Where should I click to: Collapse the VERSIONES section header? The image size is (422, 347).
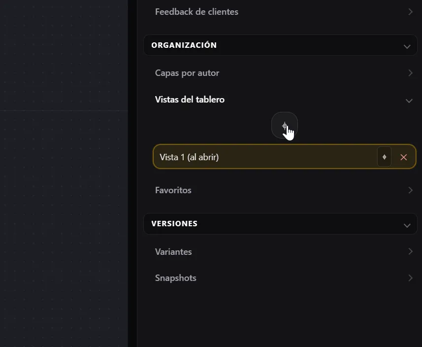pos(280,224)
